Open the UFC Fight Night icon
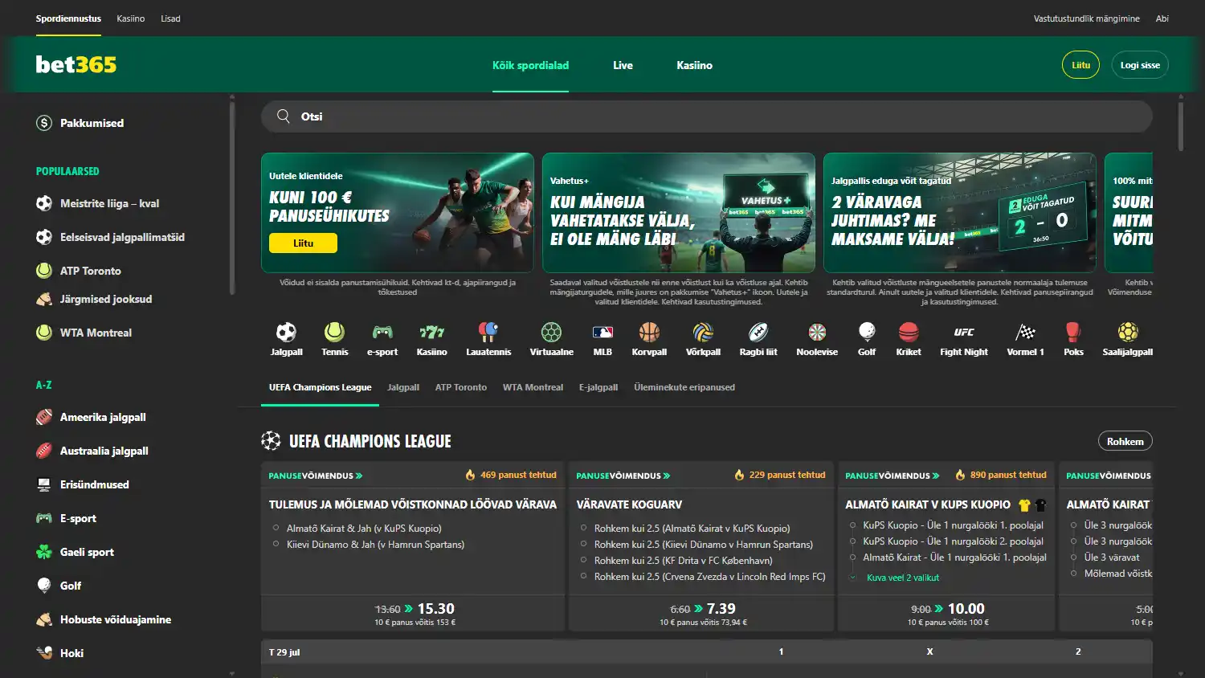Image resolution: width=1205 pixels, height=678 pixels. [964, 332]
